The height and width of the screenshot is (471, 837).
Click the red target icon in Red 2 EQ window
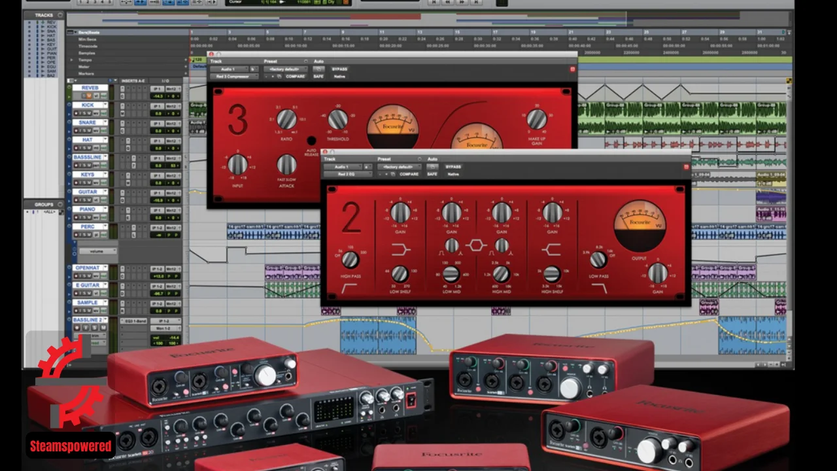(686, 167)
